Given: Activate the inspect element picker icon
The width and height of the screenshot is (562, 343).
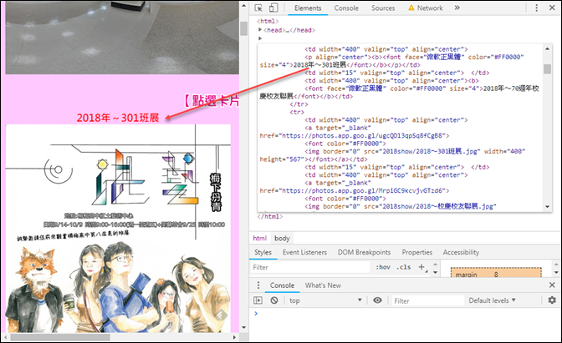Looking at the screenshot, I should pyautogui.click(x=258, y=8).
